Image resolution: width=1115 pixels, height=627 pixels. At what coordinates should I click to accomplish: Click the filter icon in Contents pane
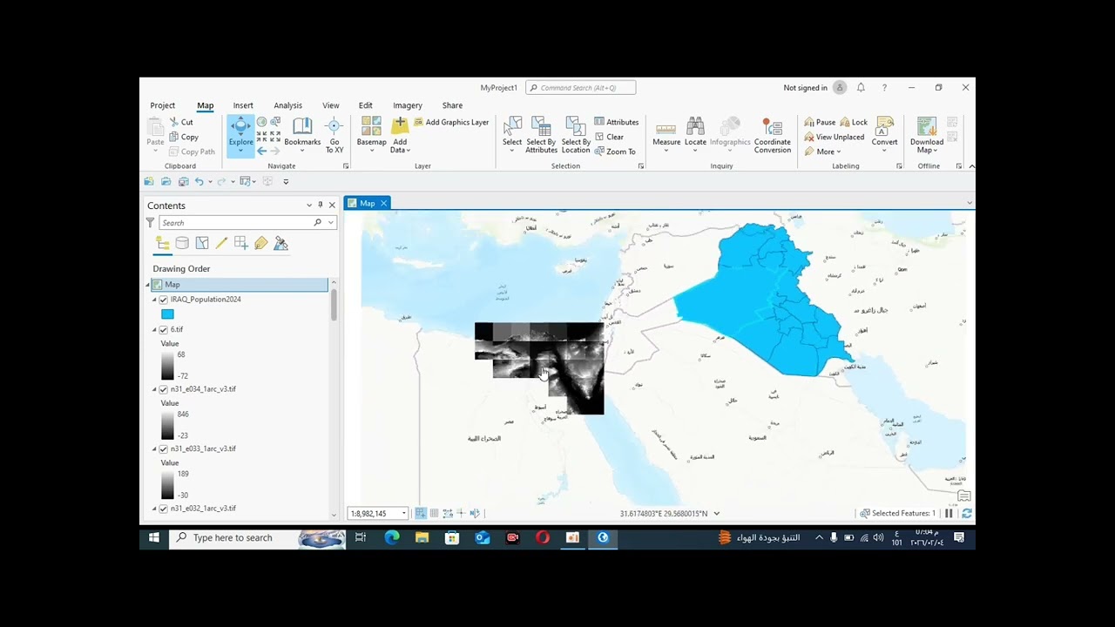pyautogui.click(x=150, y=223)
